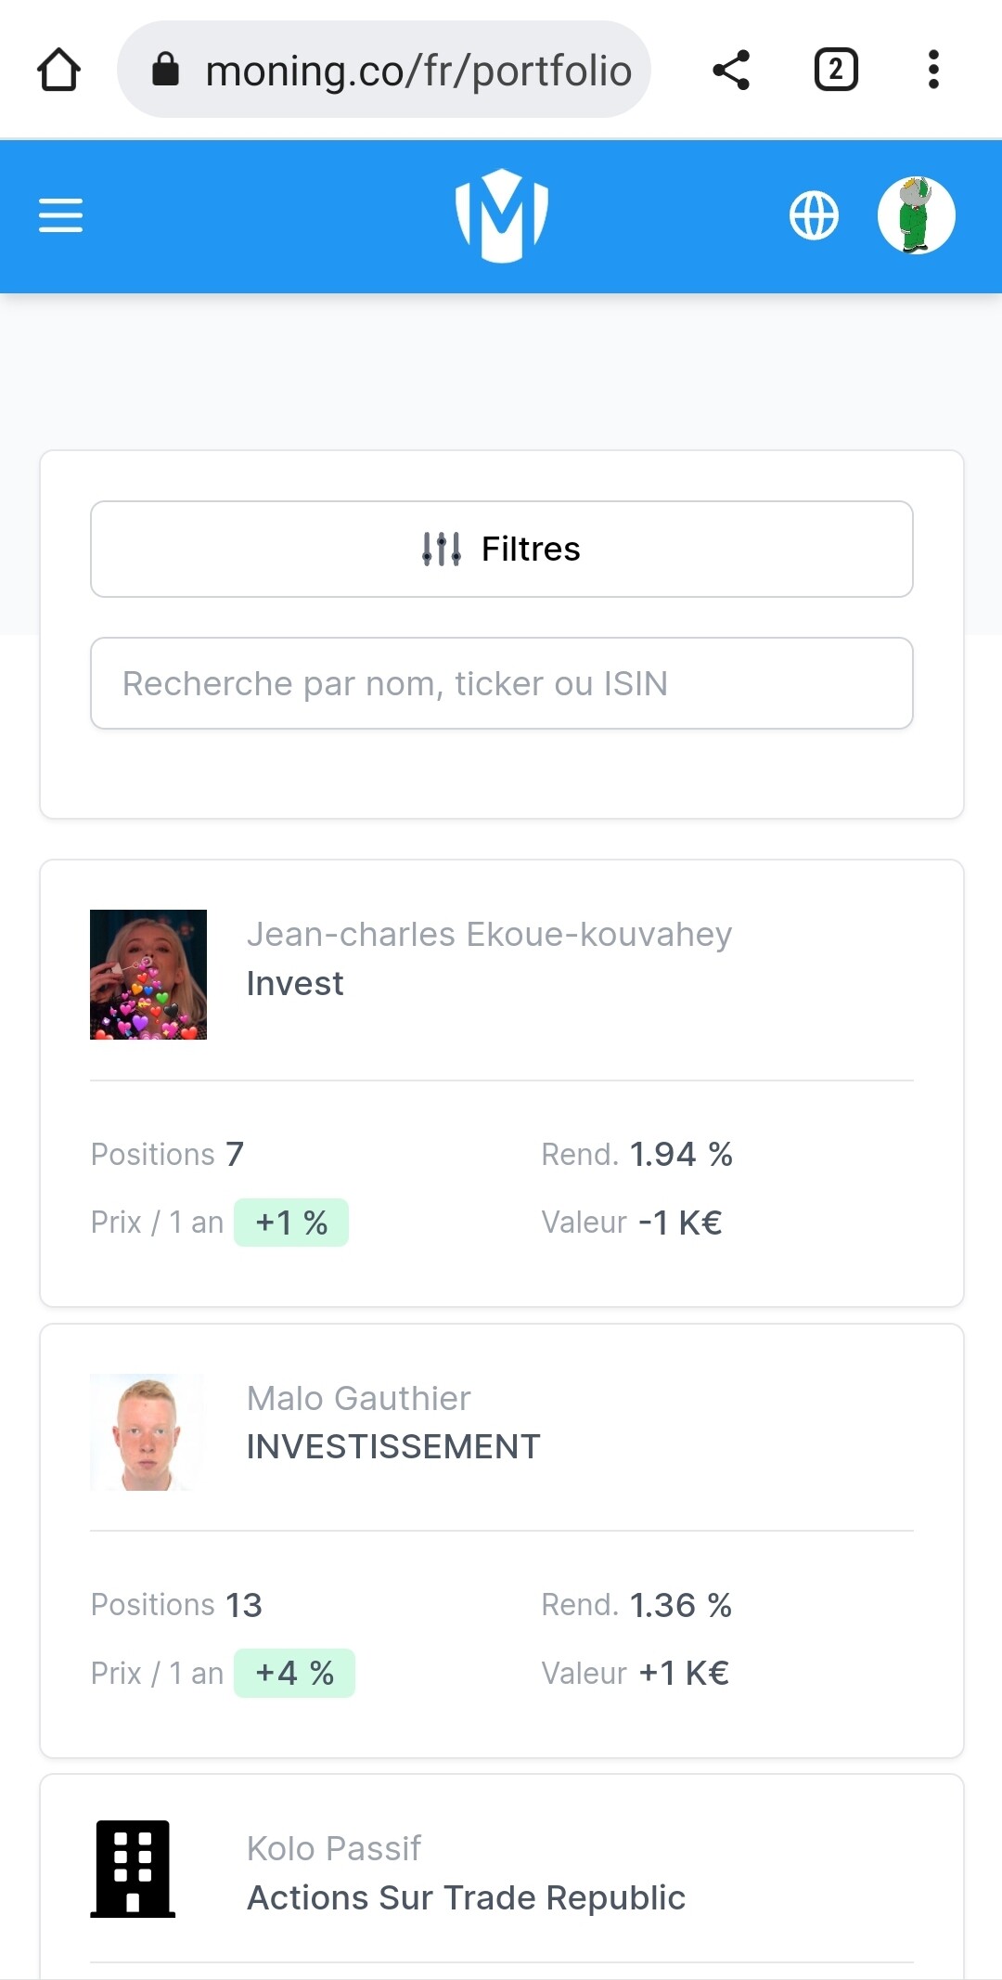Open the browser three-dot menu
This screenshot has width=1002, height=1980.
(933, 71)
